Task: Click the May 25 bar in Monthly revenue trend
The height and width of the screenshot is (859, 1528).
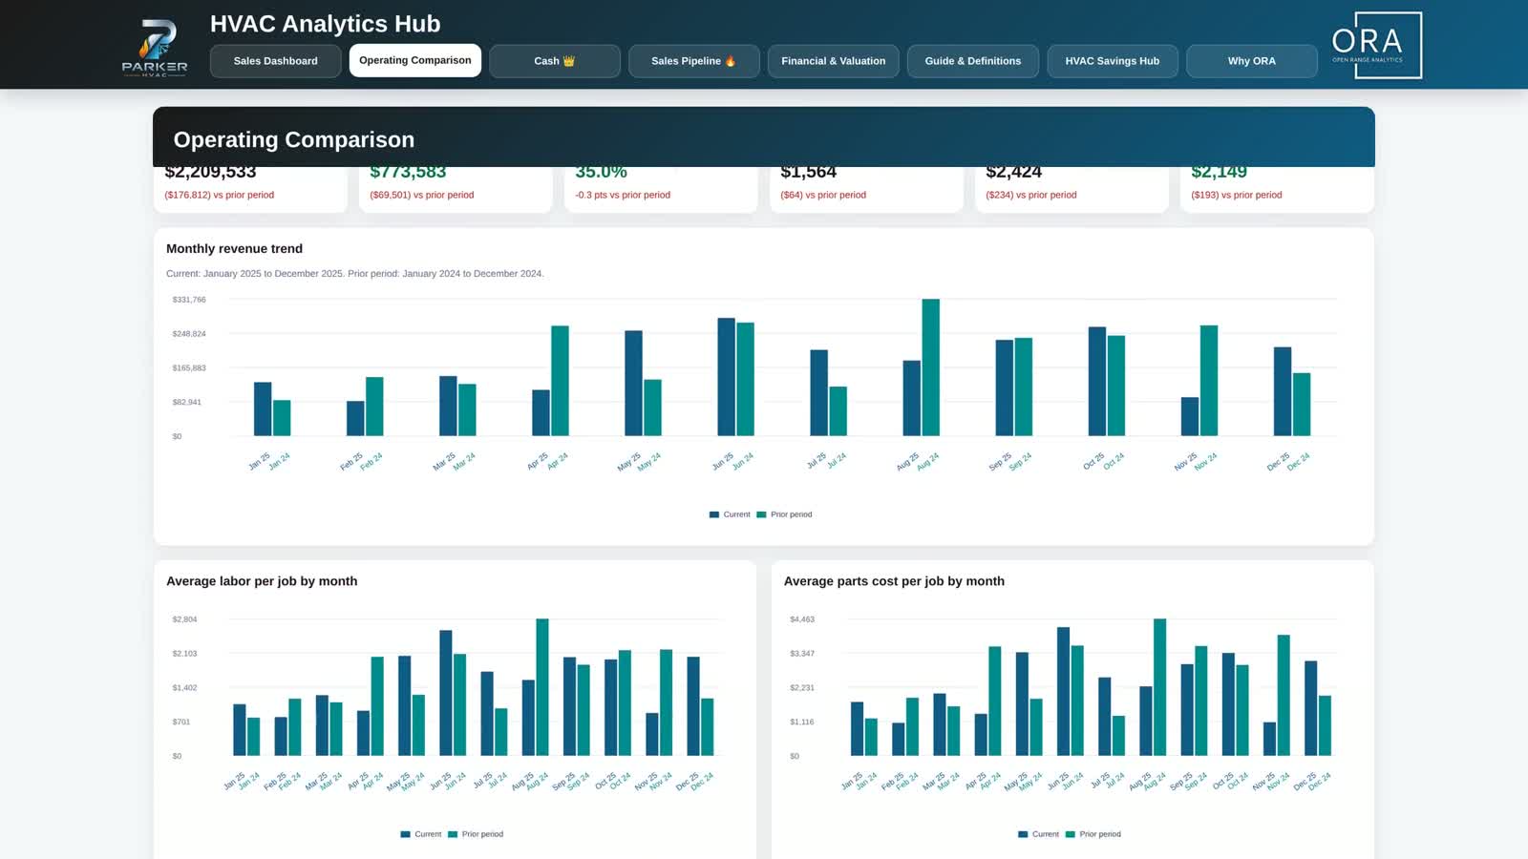Action: coord(633,384)
